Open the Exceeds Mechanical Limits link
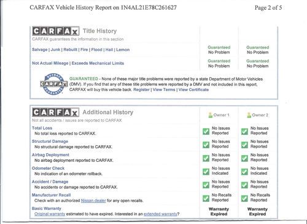Viewport: 307px width, 224px height. click(98, 63)
